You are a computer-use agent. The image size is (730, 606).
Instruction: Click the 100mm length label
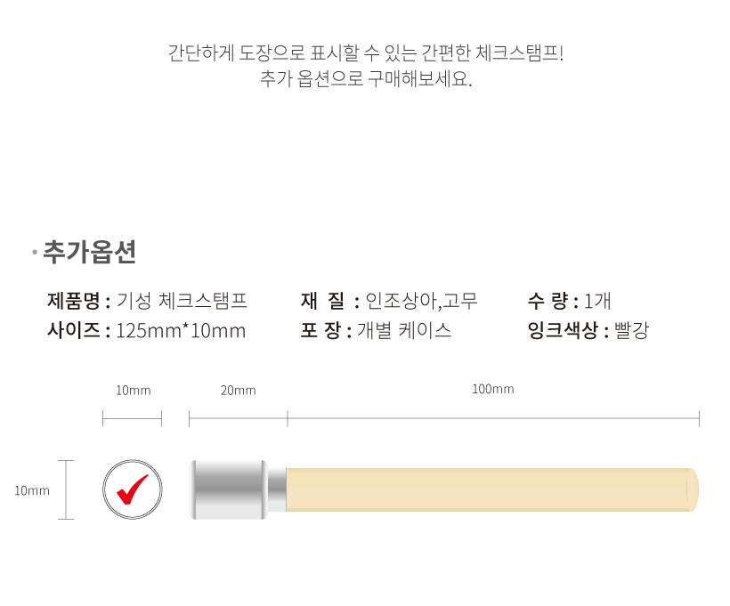493,389
